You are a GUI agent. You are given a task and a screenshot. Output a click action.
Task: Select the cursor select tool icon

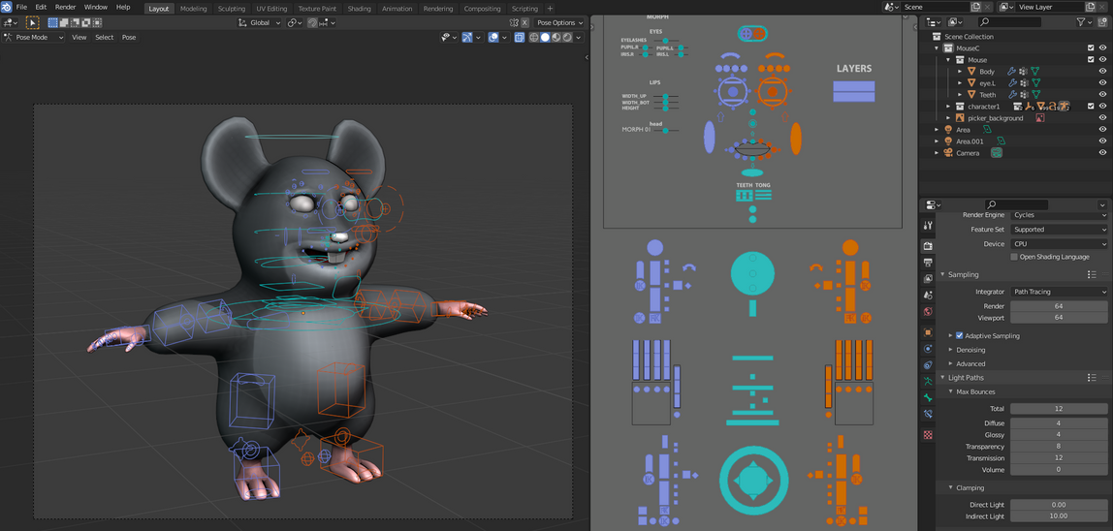click(32, 22)
